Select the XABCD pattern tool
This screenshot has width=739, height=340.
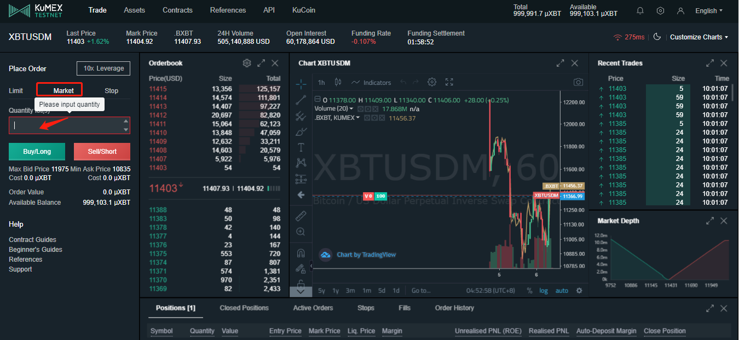(301, 163)
